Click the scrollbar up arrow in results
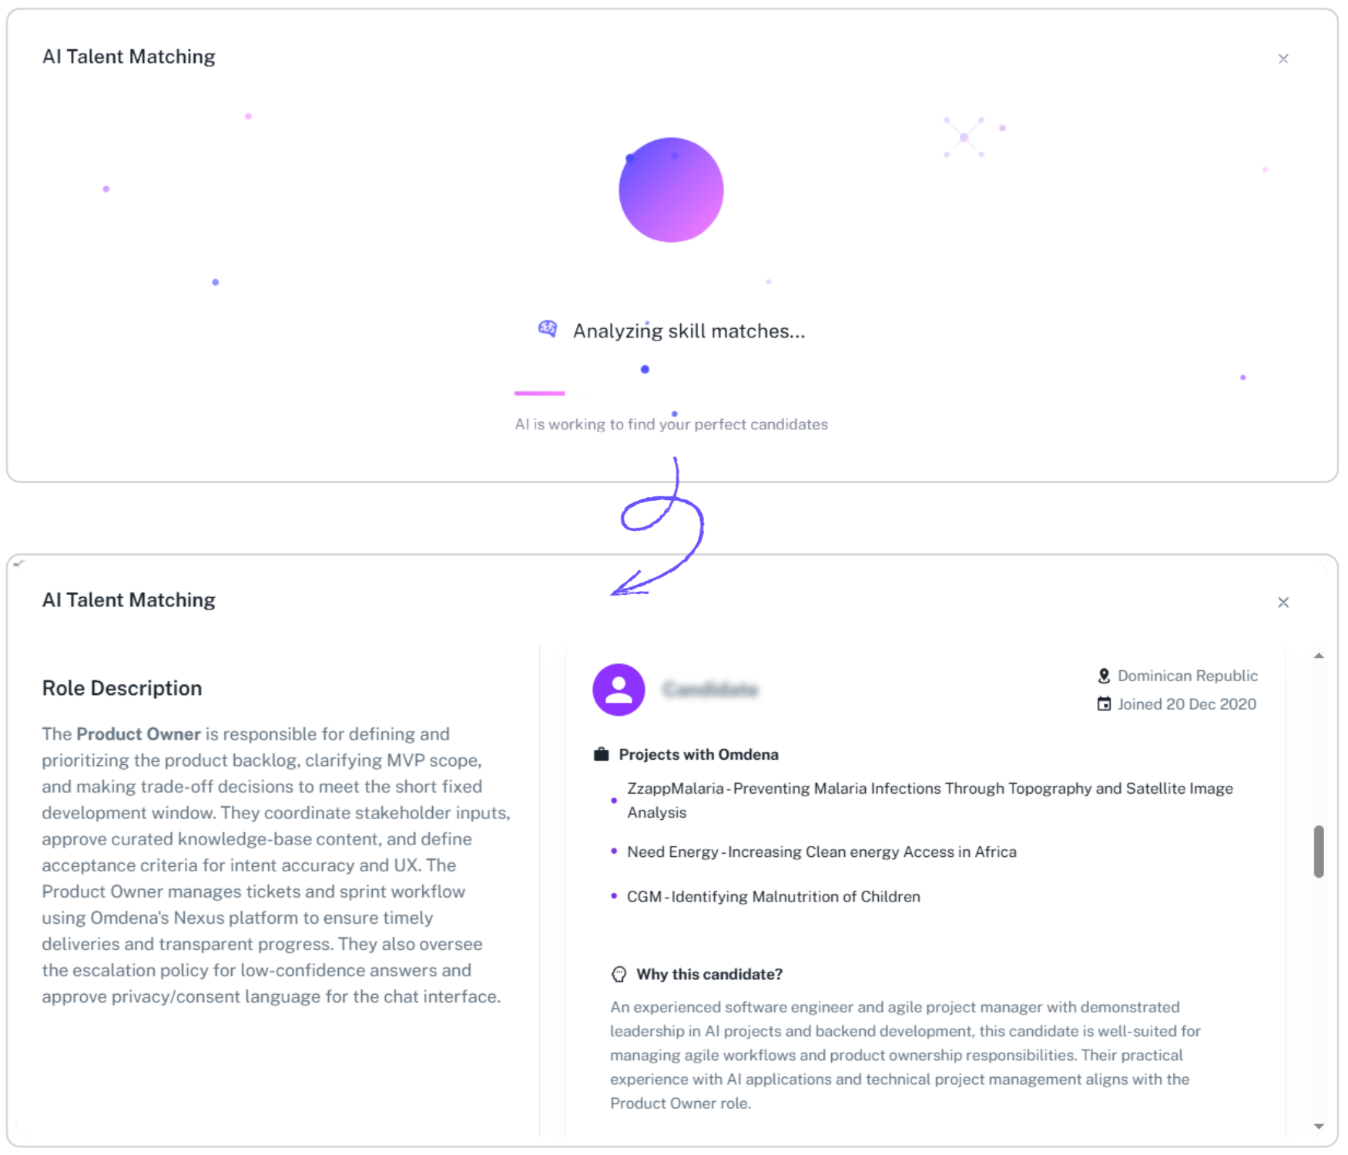Screen dimensions: 1348x1155 coord(1319,656)
